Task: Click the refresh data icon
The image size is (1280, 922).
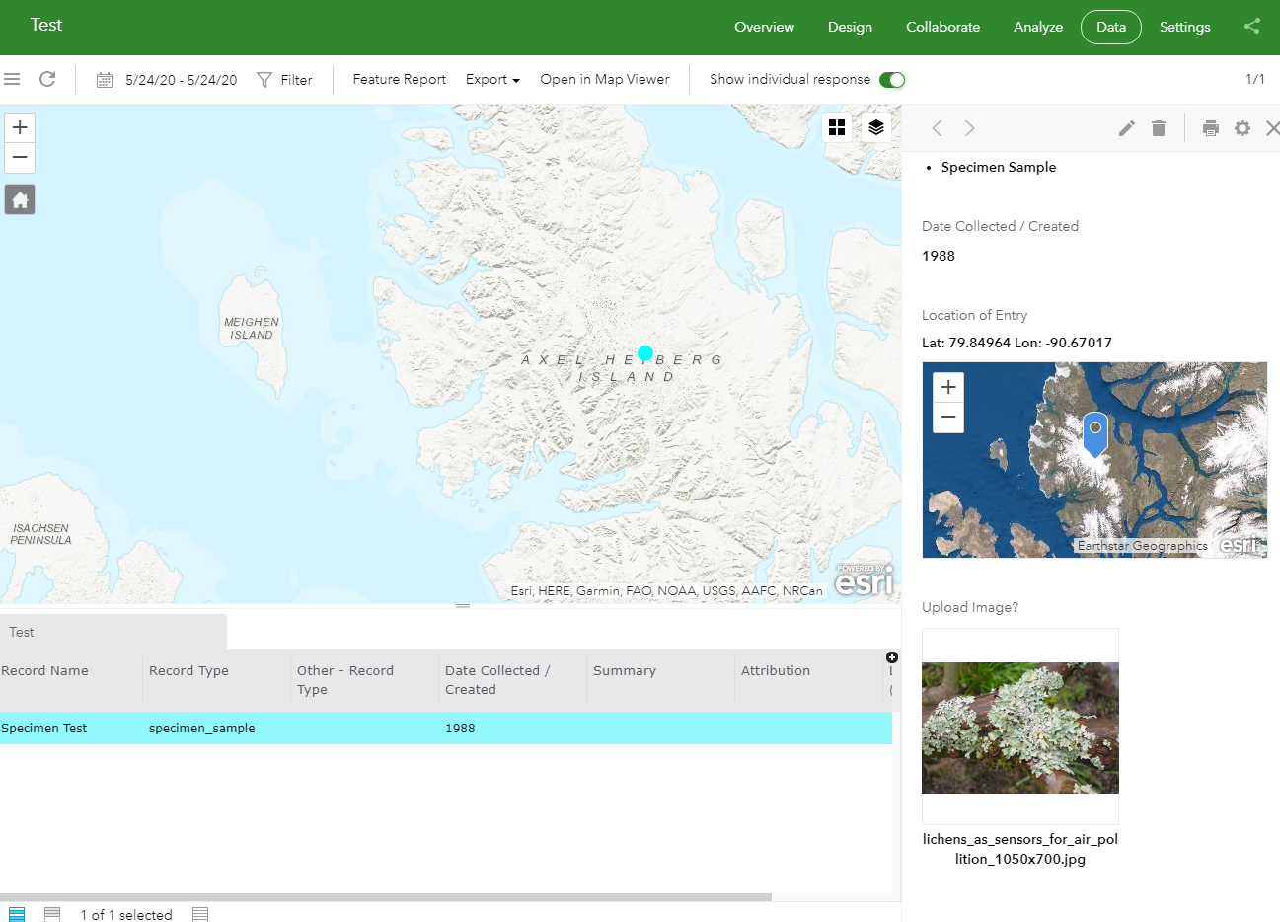Action: 47,79
